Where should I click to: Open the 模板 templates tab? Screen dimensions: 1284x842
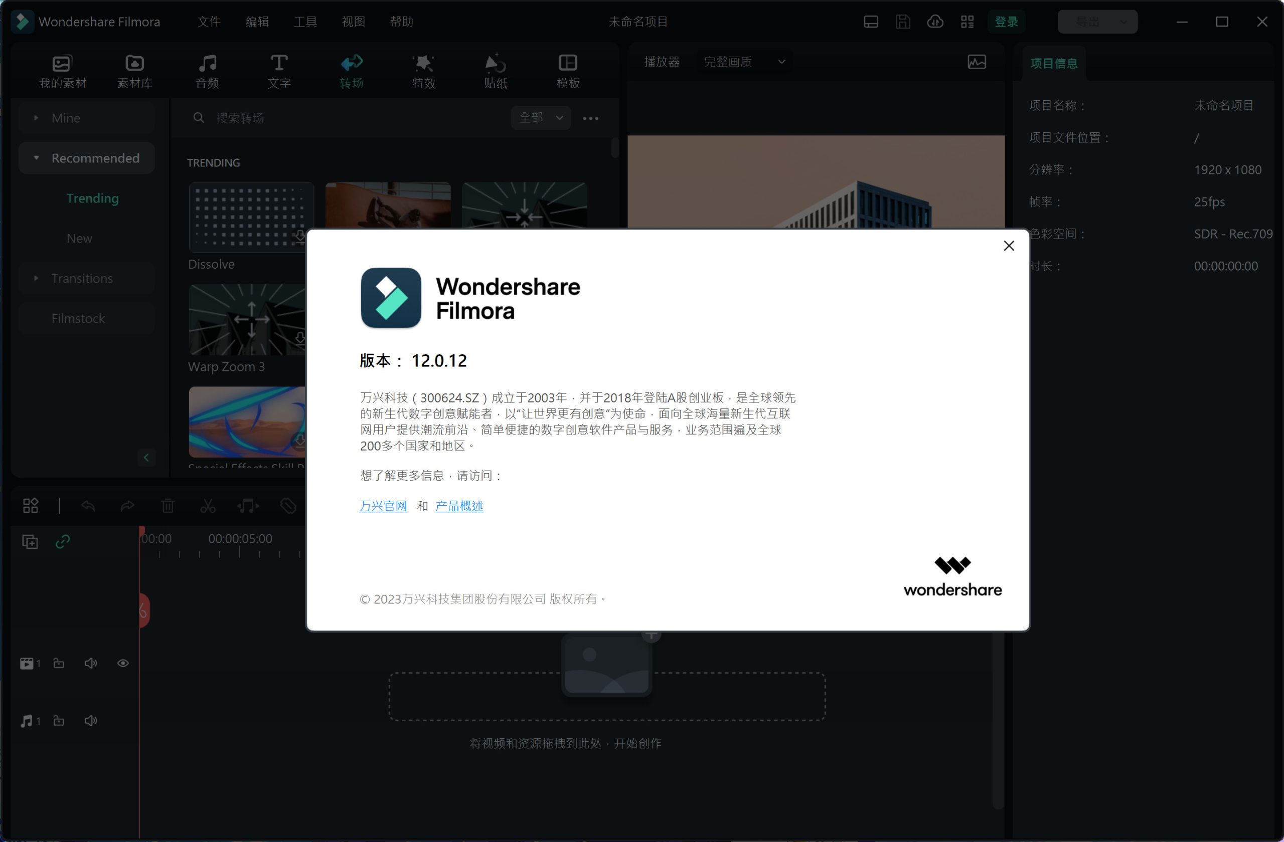pyautogui.click(x=568, y=72)
